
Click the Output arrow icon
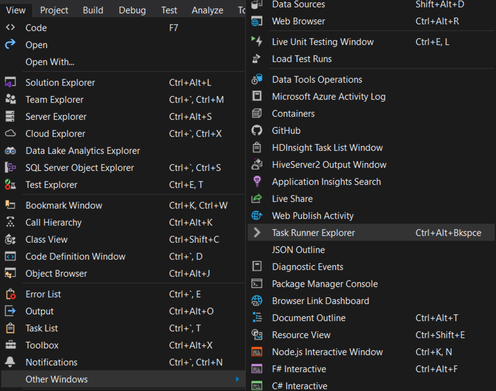point(10,311)
